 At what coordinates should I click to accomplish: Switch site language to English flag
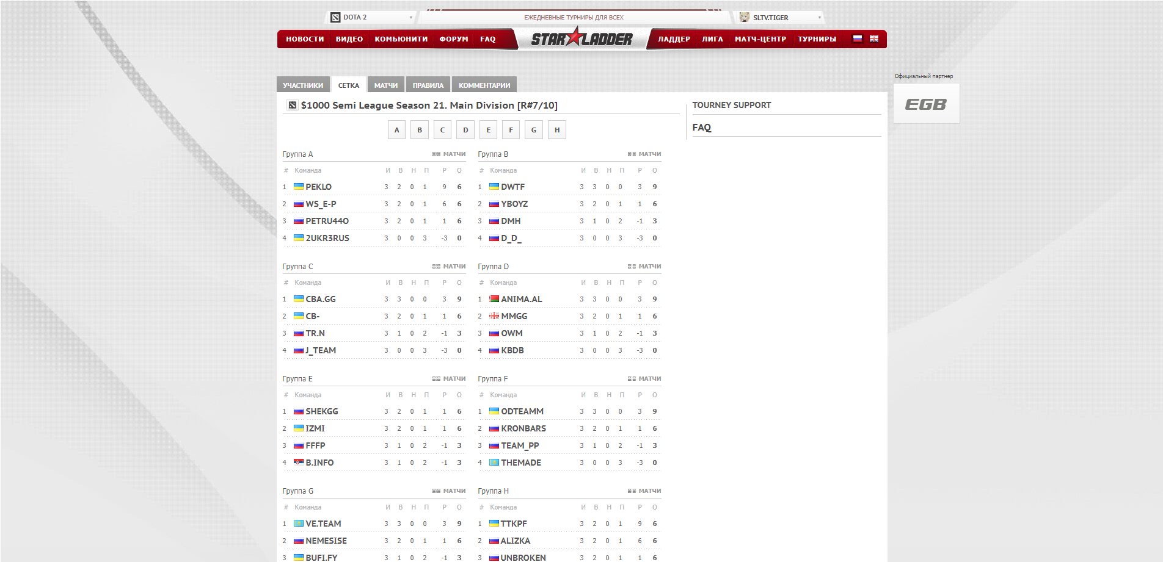[874, 38]
